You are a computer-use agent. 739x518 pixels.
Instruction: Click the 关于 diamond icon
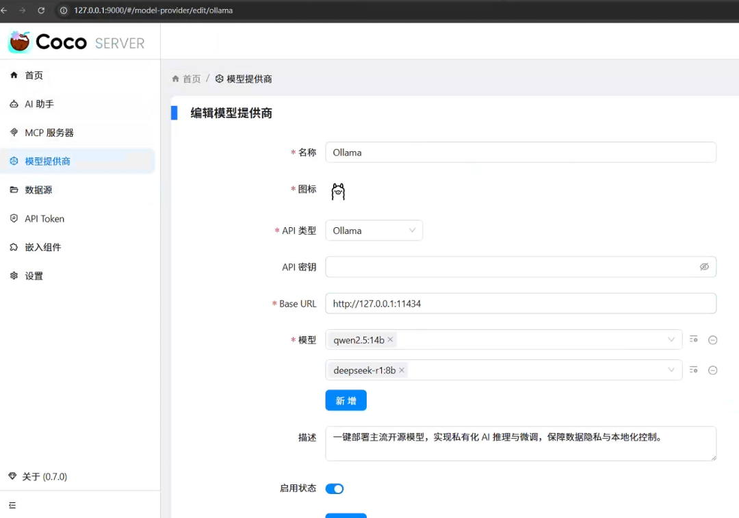point(12,476)
